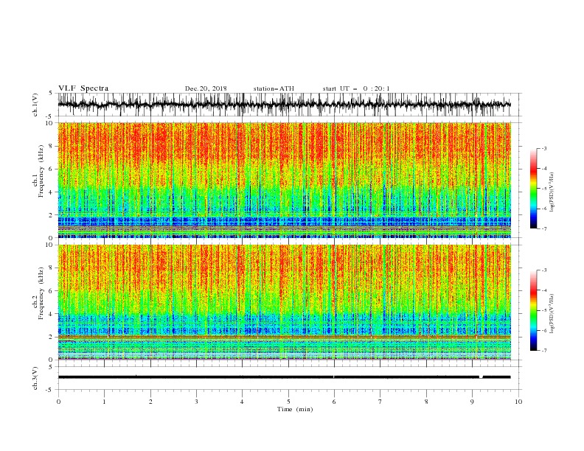584x451 pixels.
Task: Click the "station=ATH" header label
Action: [x=274, y=88]
